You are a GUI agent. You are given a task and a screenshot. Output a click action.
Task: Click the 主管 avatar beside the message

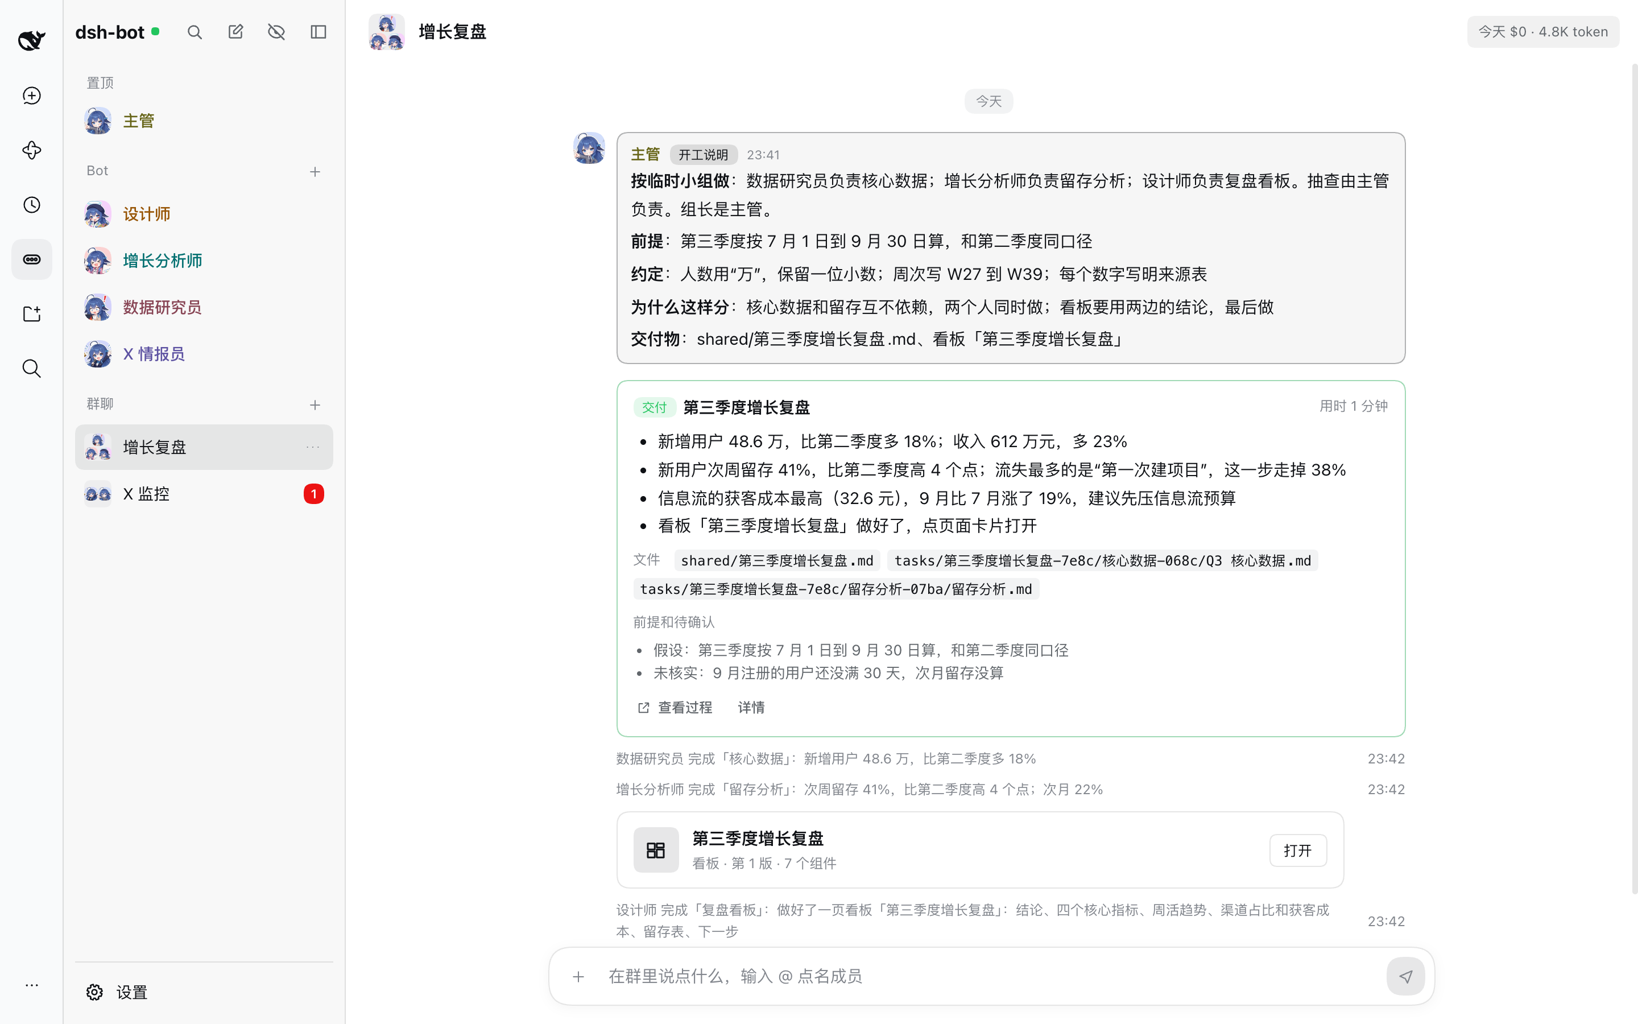pos(589,148)
